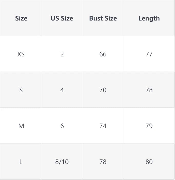The image size is (175, 180).
Task: Click US size 6 cell
Action: point(62,126)
